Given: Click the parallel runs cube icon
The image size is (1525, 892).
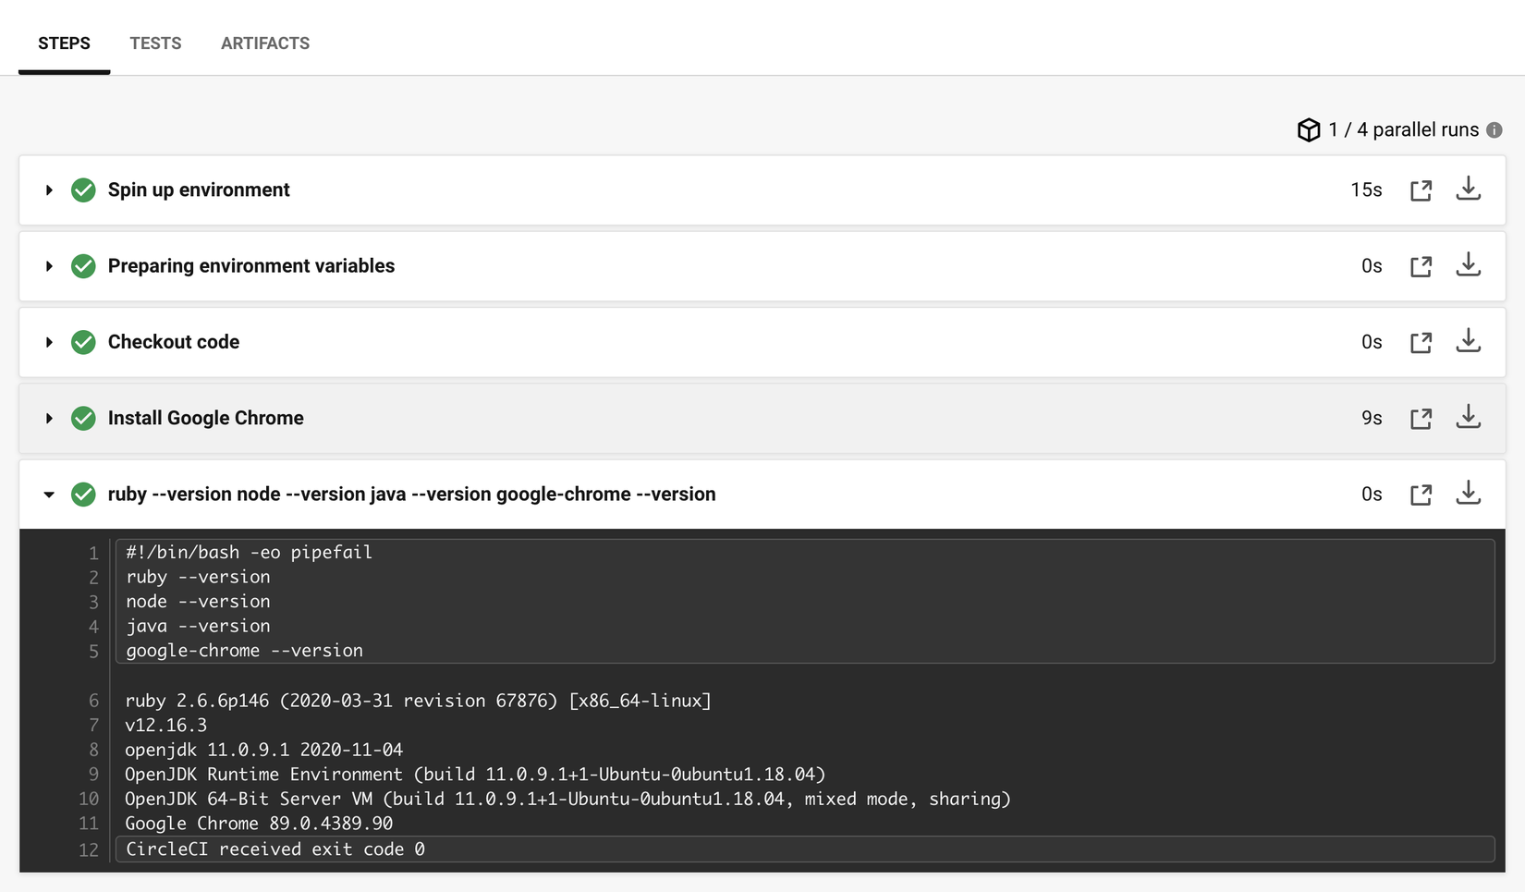Looking at the screenshot, I should (1308, 130).
